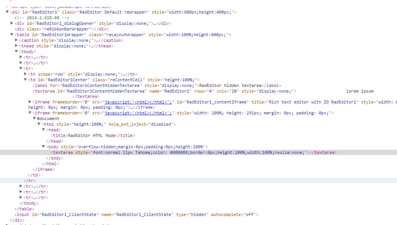
Task: Expand the caption element node
Action: tap(16, 40)
